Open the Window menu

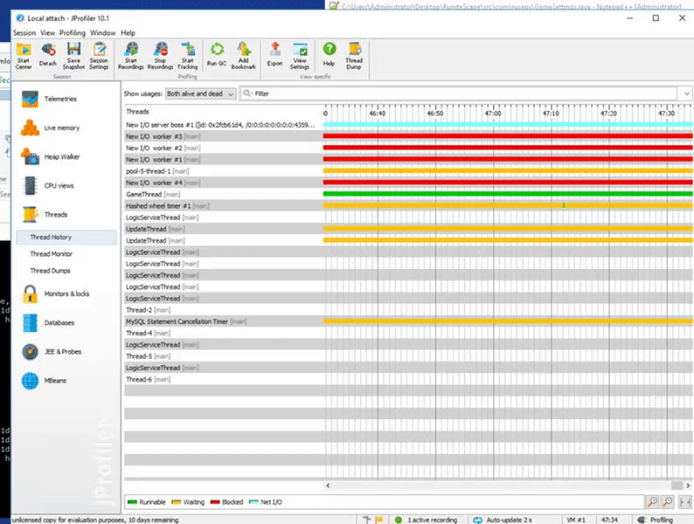coord(102,32)
